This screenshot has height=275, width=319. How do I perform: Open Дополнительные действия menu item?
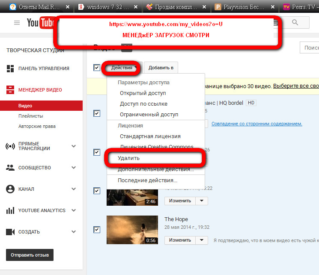coord(156,169)
